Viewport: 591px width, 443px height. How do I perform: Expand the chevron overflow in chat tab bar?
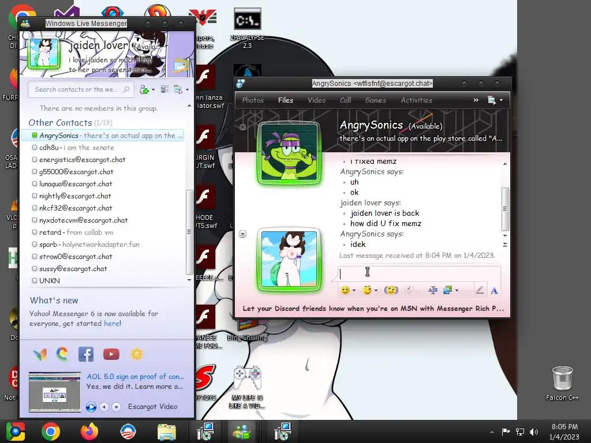coord(476,100)
